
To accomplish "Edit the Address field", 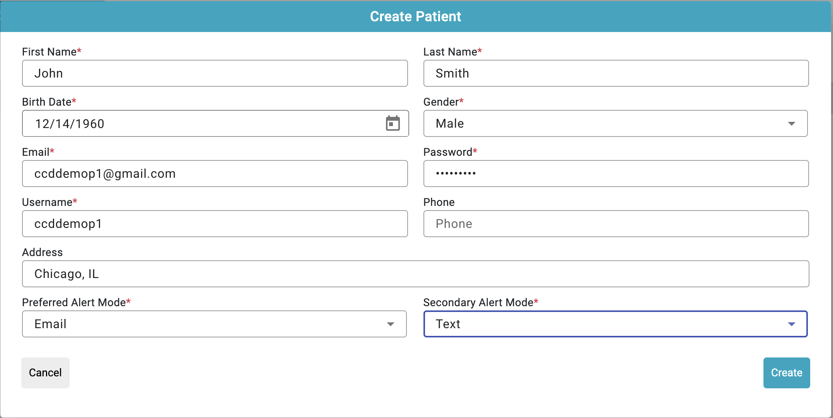I will [415, 274].
